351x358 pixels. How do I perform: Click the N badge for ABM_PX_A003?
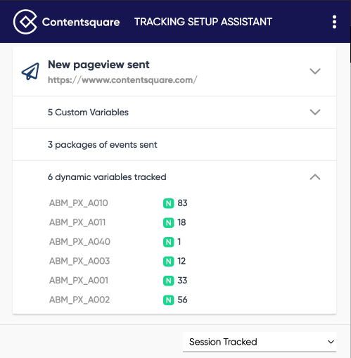168,262
